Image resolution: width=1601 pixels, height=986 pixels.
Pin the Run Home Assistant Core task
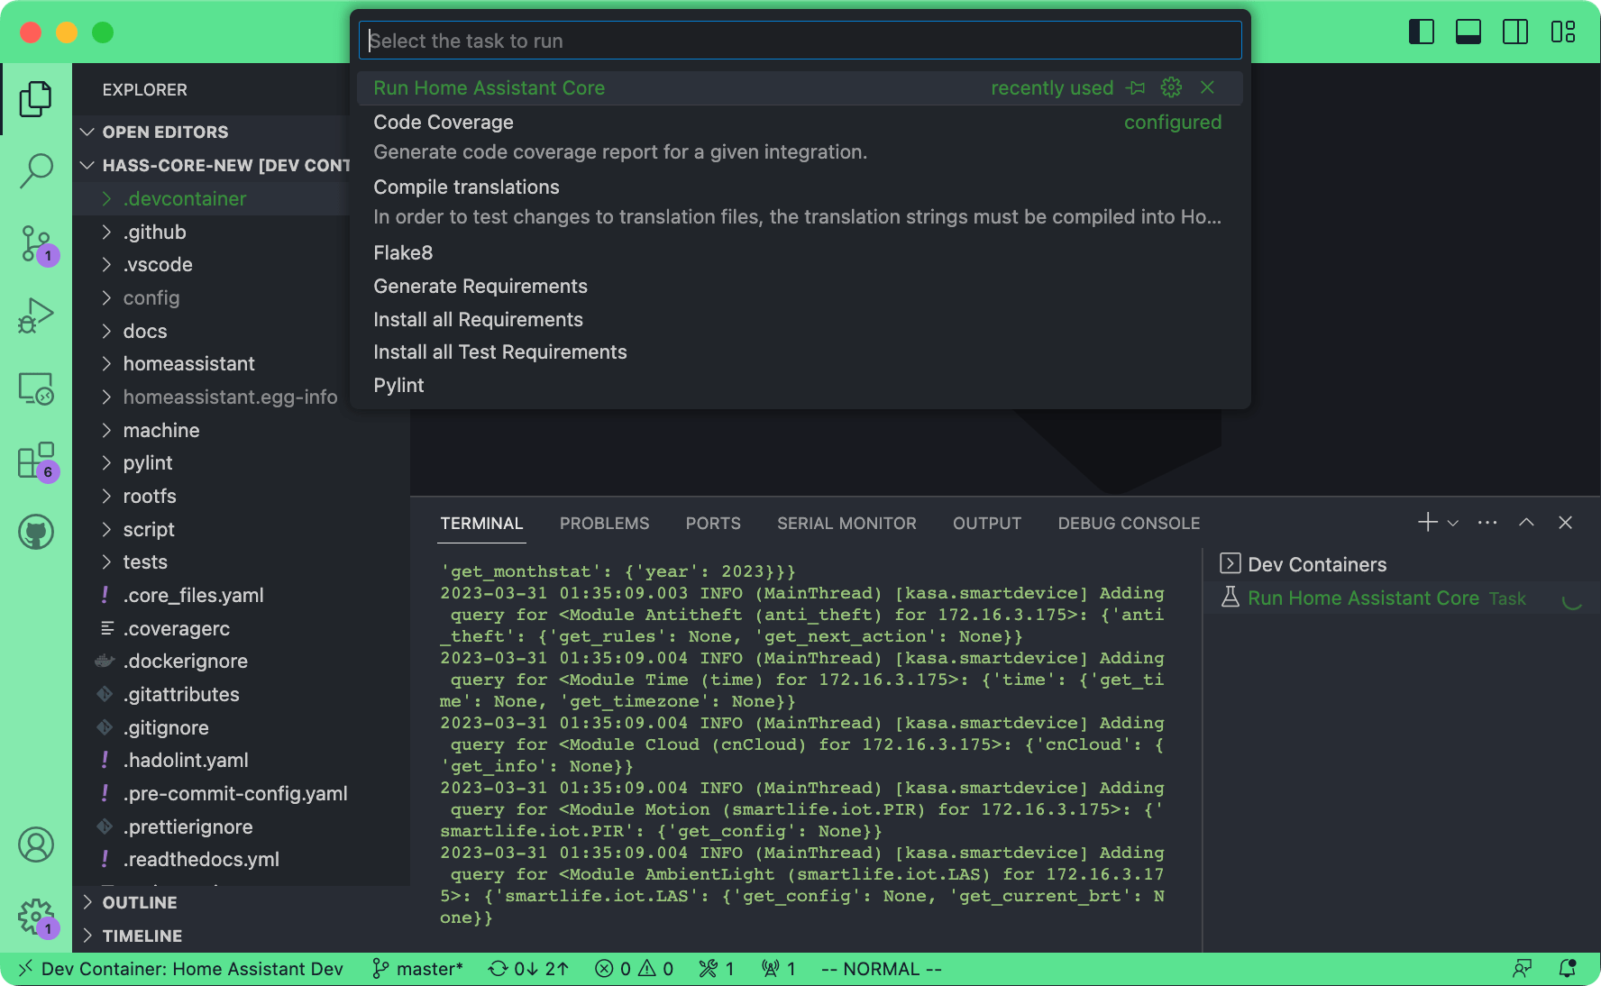[1135, 87]
